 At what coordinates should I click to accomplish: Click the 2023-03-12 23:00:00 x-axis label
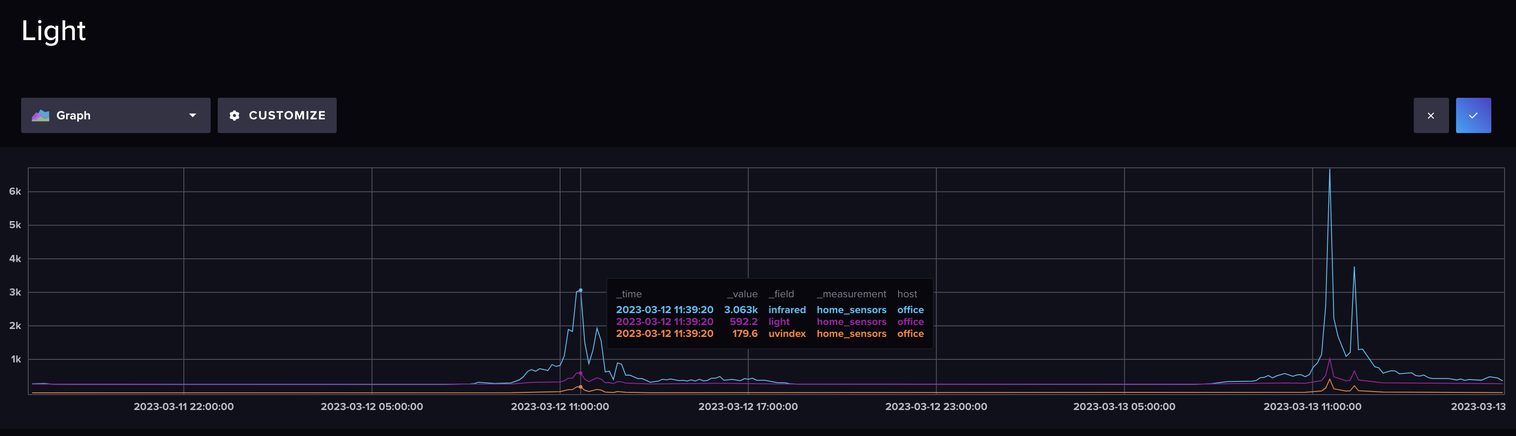click(936, 406)
